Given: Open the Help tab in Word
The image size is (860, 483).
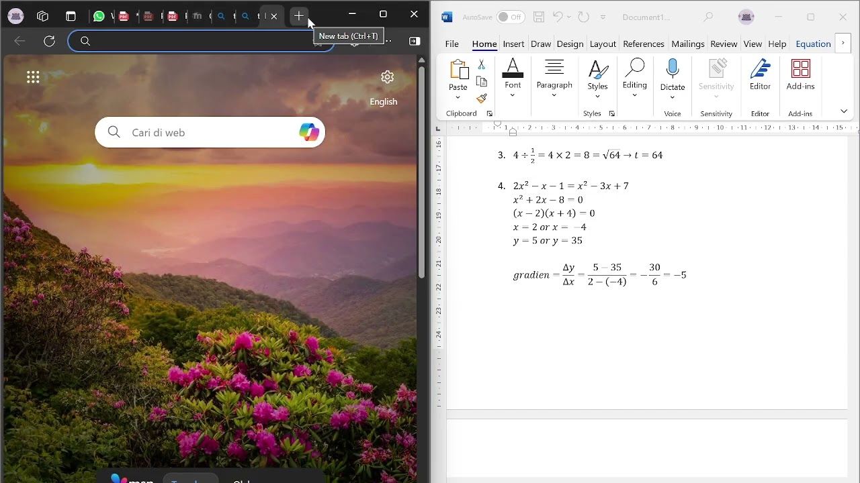Looking at the screenshot, I should [x=777, y=44].
